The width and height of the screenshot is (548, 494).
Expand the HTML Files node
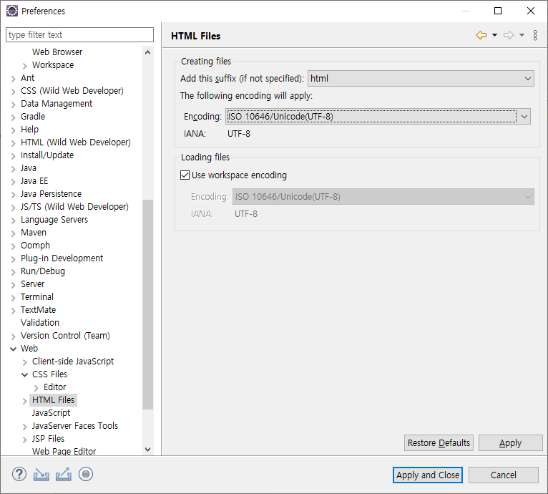click(24, 401)
